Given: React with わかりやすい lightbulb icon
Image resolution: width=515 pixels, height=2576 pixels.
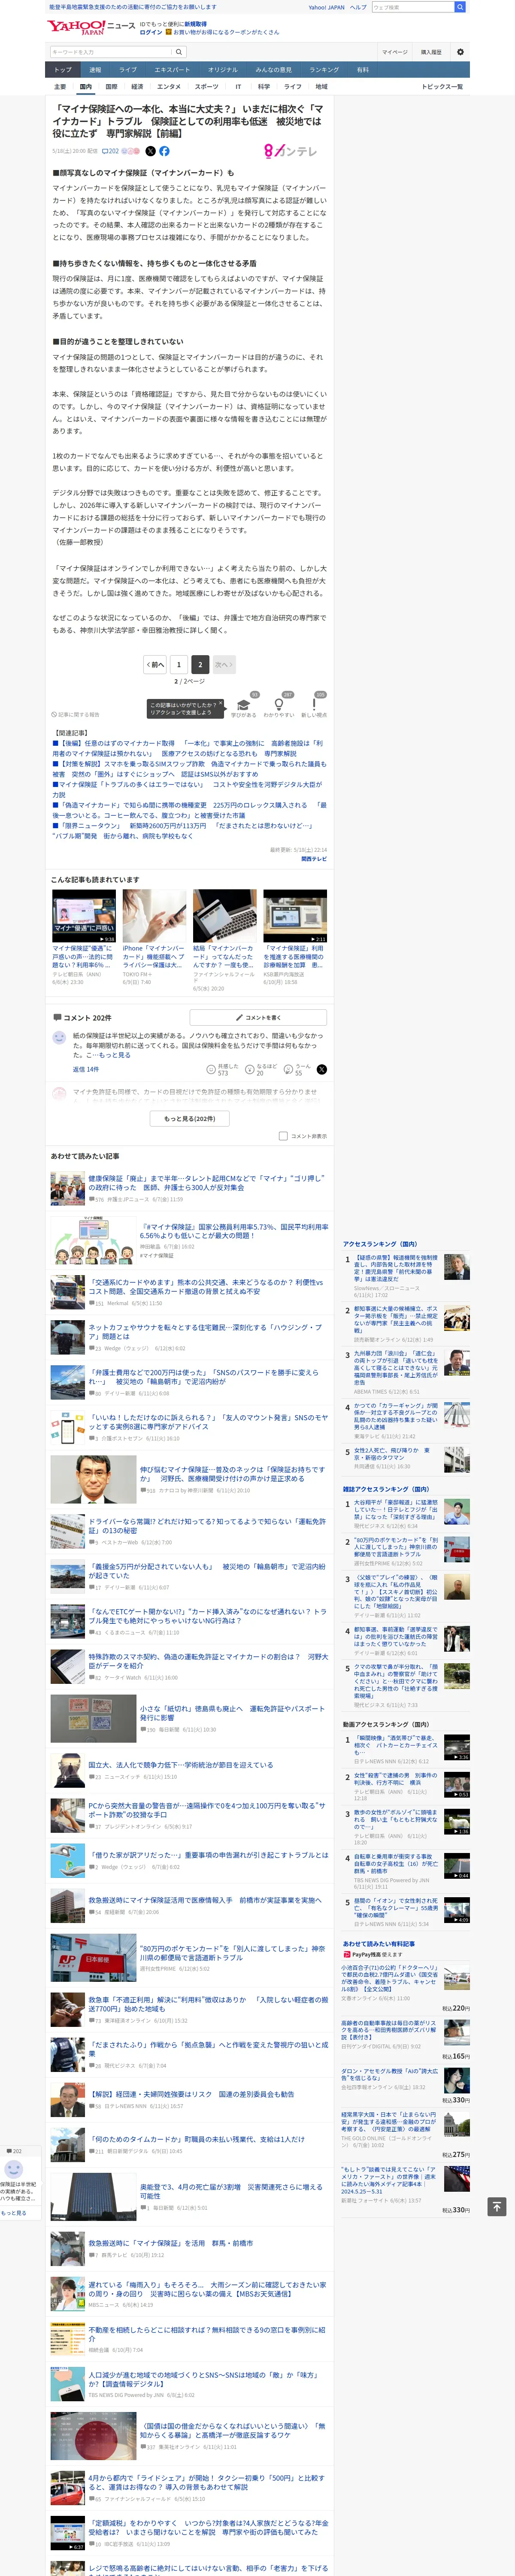Looking at the screenshot, I should point(278,706).
